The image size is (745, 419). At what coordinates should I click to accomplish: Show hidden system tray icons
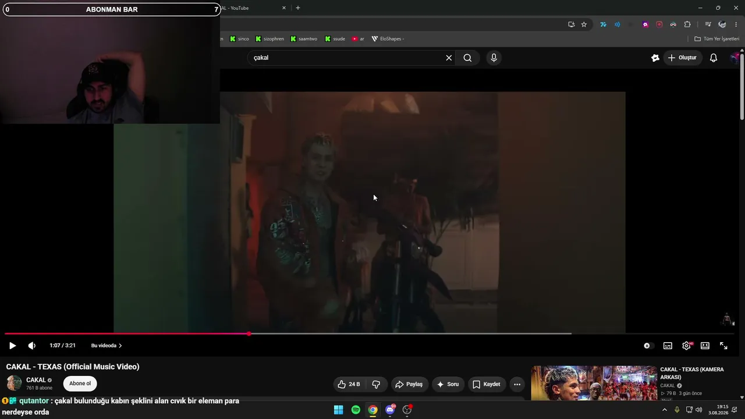[x=664, y=410]
